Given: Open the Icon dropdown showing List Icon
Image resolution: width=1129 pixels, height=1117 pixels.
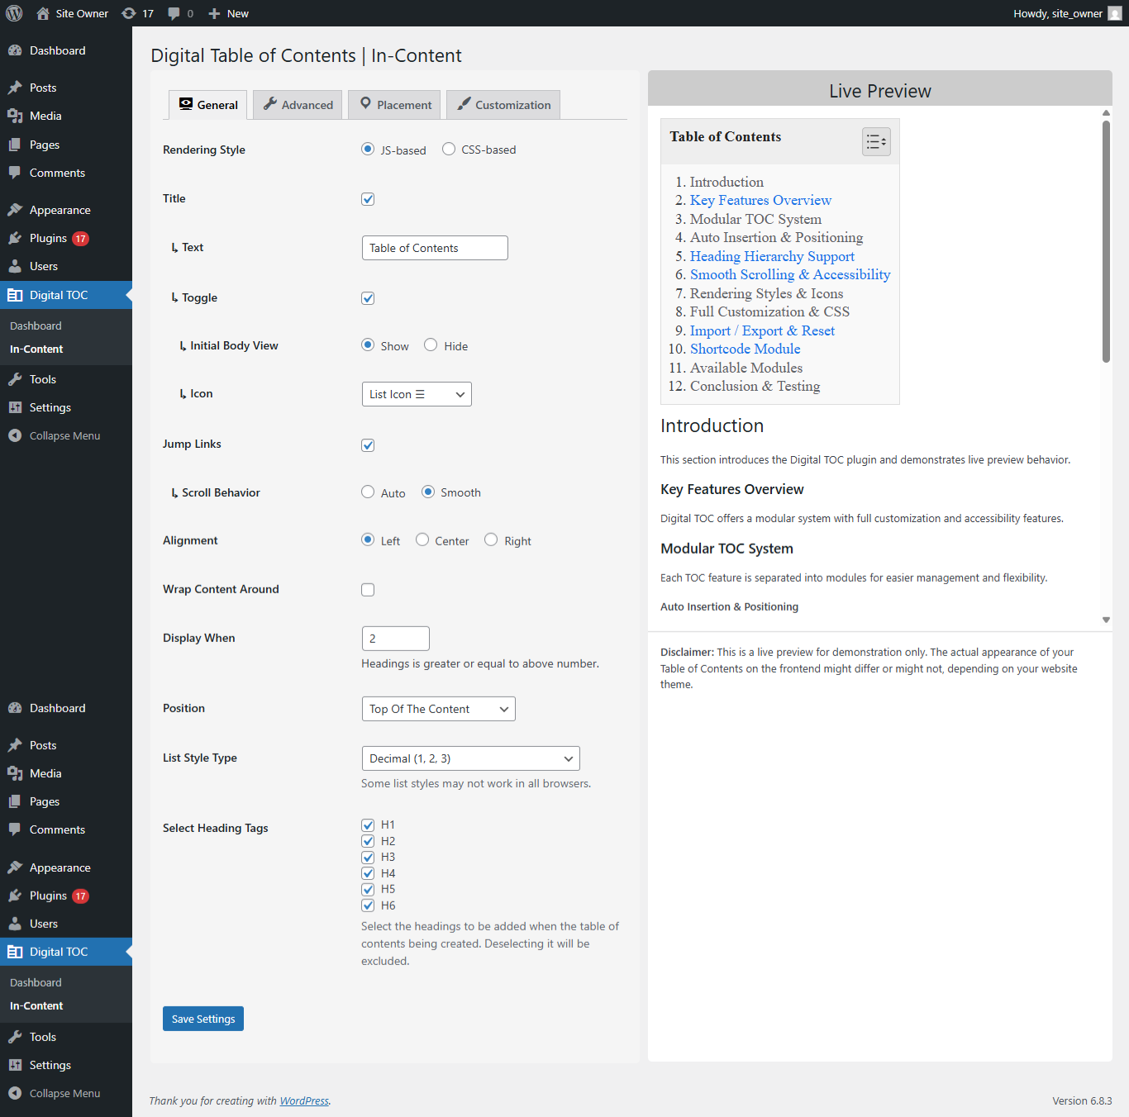Looking at the screenshot, I should pos(416,394).
